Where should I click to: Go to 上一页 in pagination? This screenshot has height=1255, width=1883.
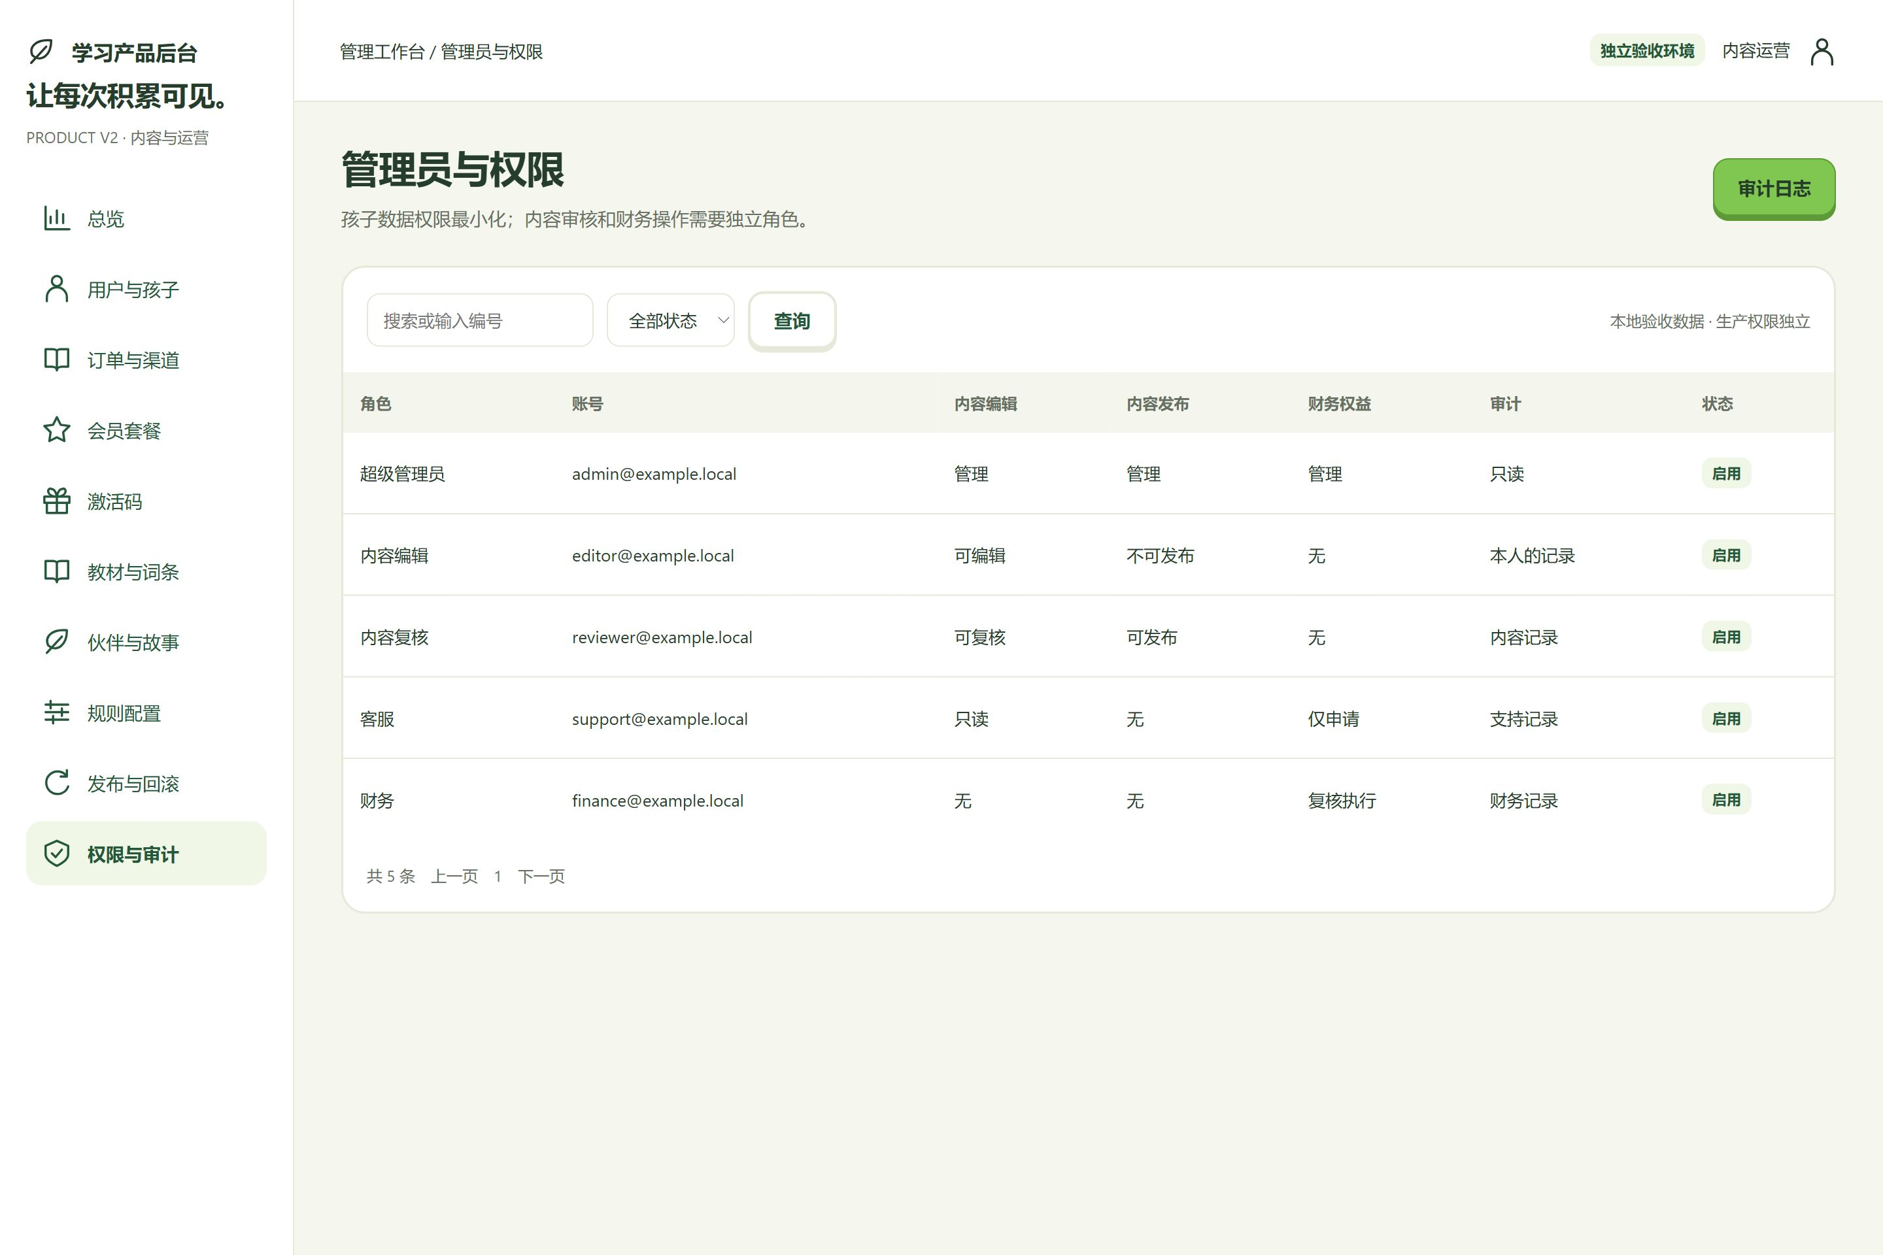point(454,876)
